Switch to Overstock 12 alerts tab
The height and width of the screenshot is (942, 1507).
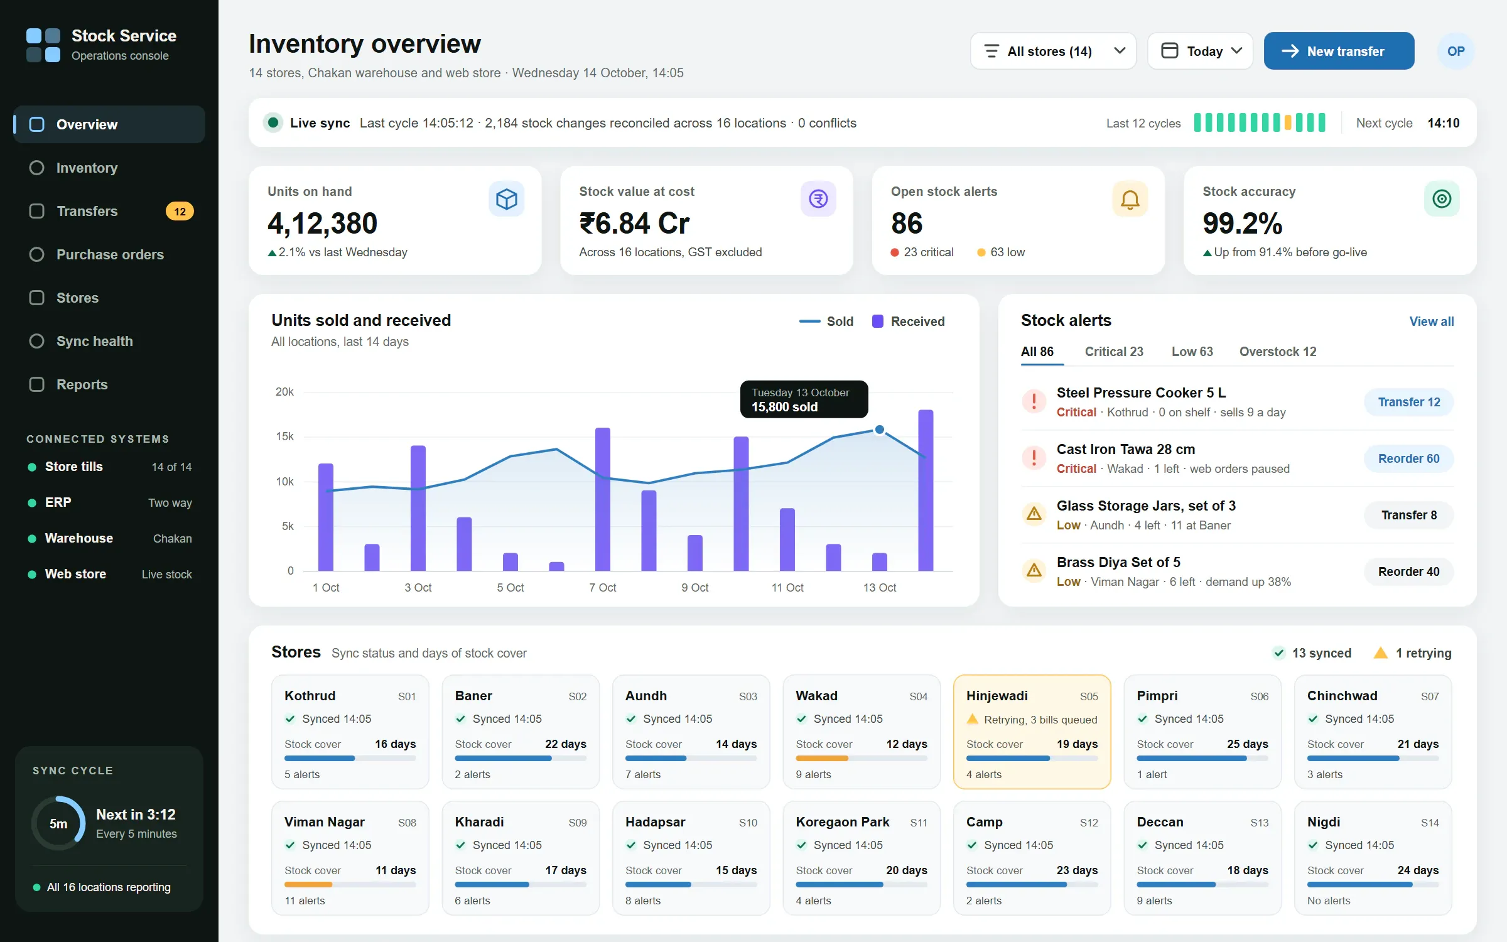click(x=1277, y=352)
